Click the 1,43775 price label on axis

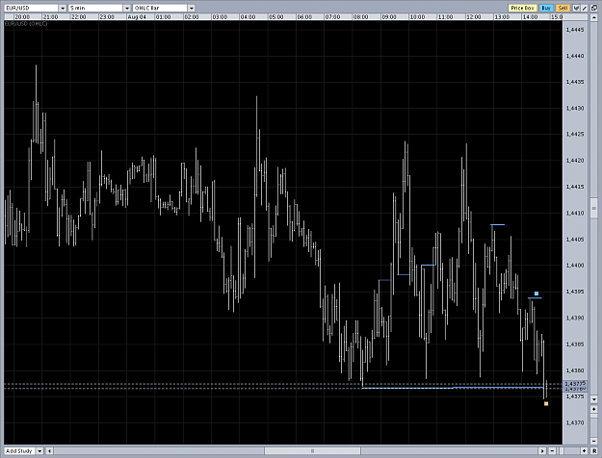575,383
